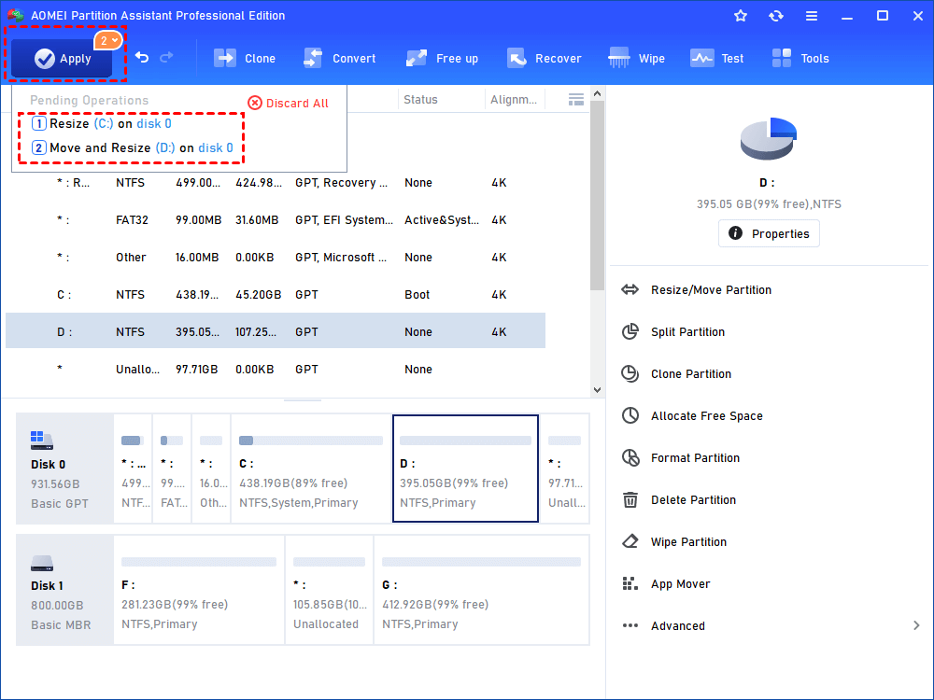Image resolution: width=934 pixels, height=700 pixels.
Task: Select the C: 438.19GB block on Disk 0
Action: pyautogui.click(x=311, y=469)
